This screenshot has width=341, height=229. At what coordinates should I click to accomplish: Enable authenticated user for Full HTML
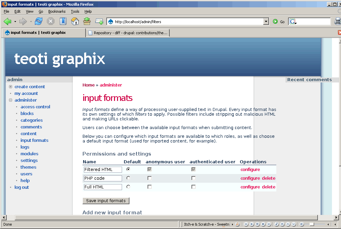[193, 187]
